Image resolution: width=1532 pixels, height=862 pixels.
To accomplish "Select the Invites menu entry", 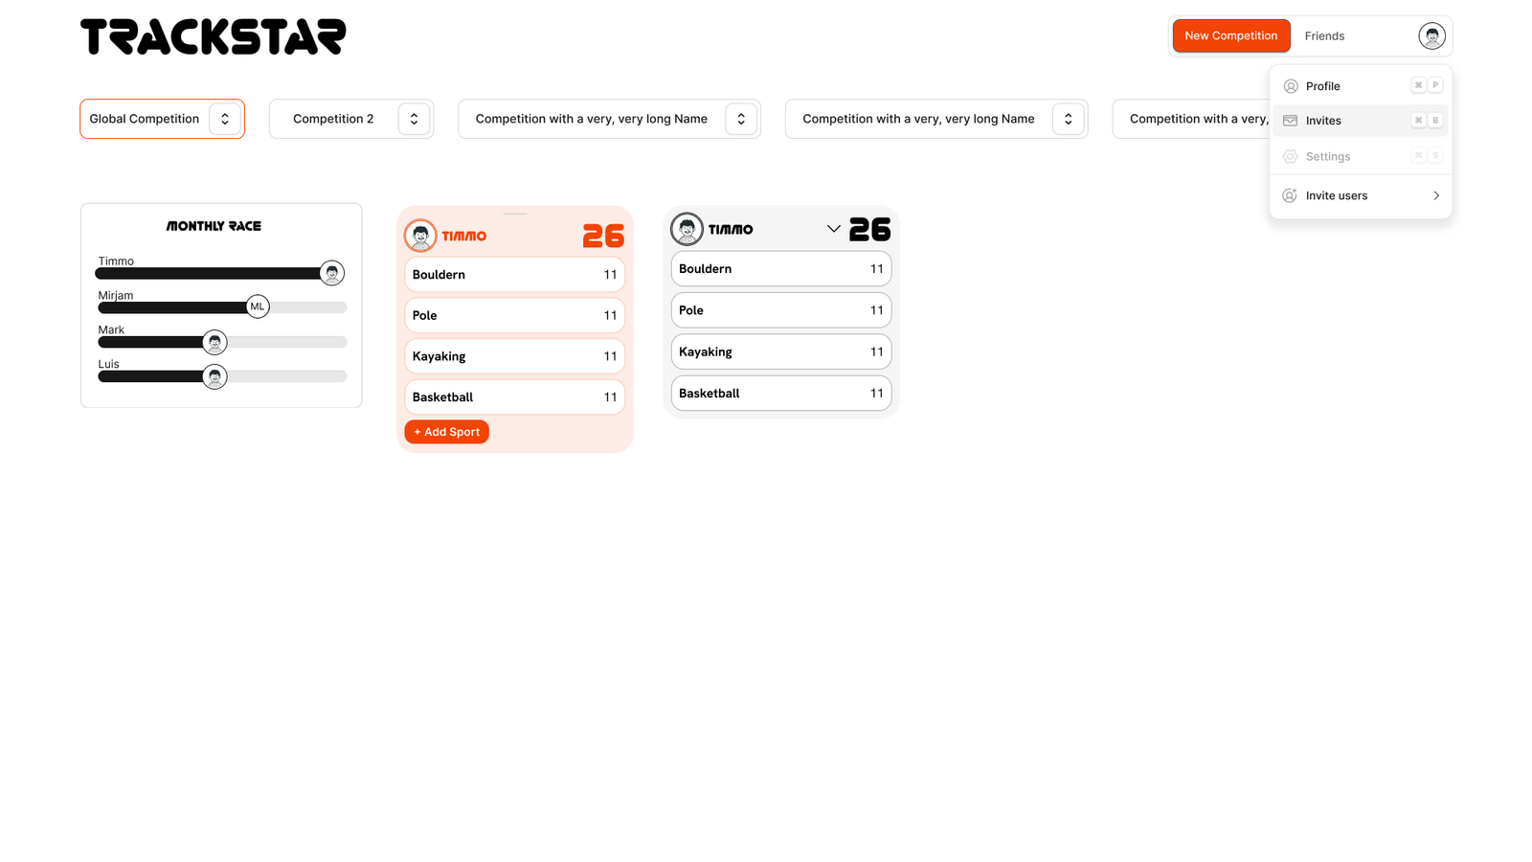I will (1361, 121).
